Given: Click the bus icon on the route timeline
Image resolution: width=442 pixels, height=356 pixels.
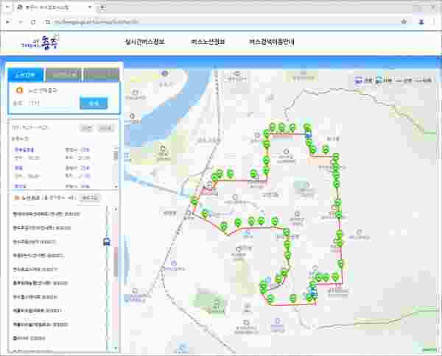Looking at the screenshot, I should coord(108,241).
